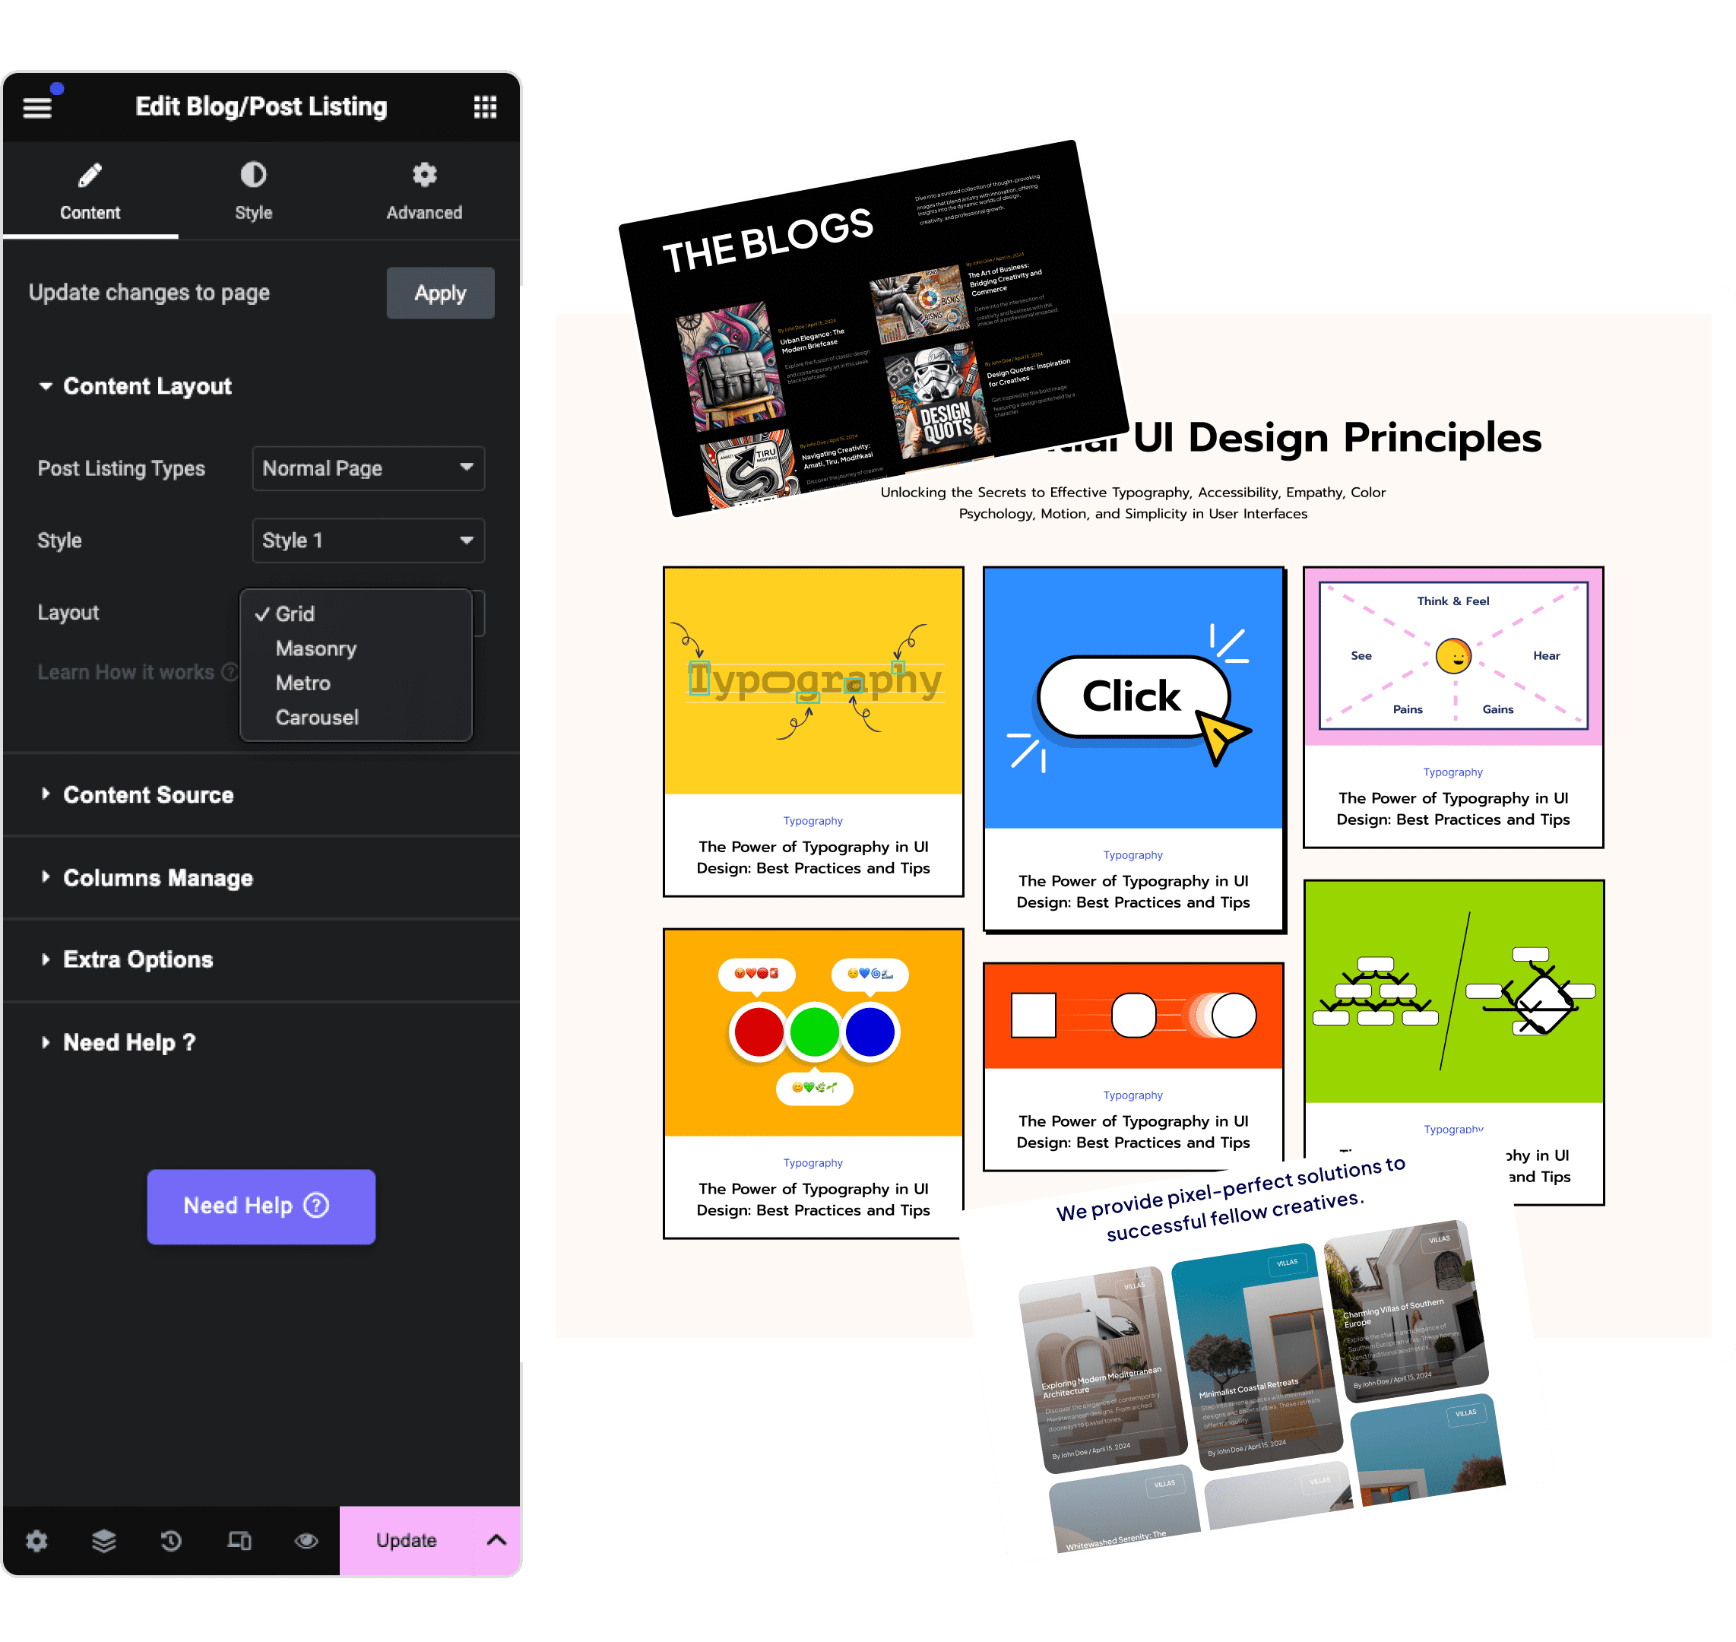Select Grid layout option
This screenshot has height=1642, width=1736.
pyautogui.click(x=298, y=613)
